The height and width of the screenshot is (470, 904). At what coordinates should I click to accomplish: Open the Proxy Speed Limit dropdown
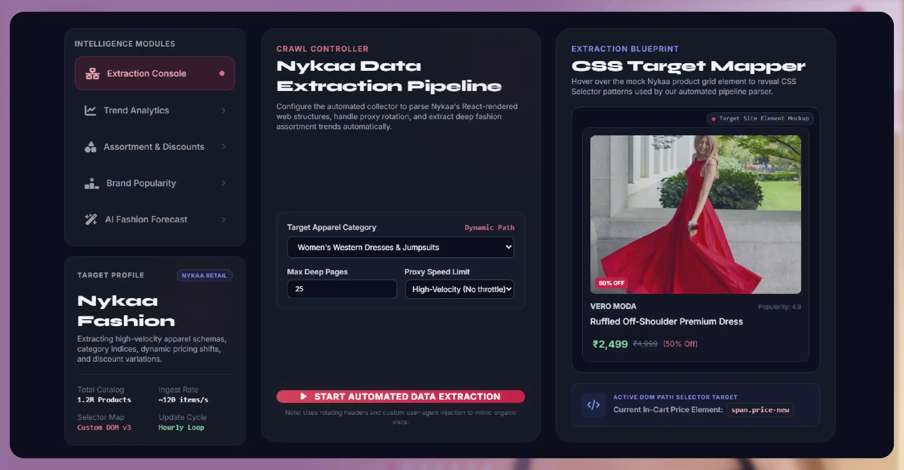pyautogui.click(x=459, y=289)
